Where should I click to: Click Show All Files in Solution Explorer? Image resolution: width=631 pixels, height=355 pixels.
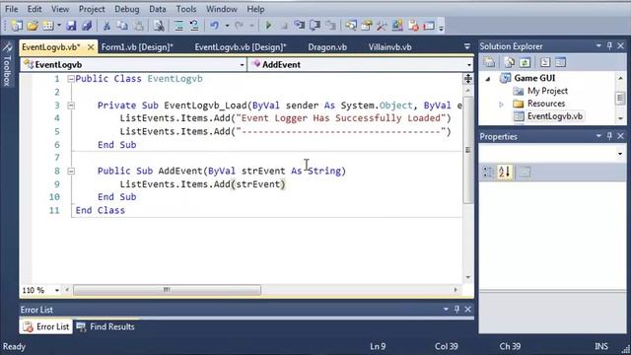point(510,62)
